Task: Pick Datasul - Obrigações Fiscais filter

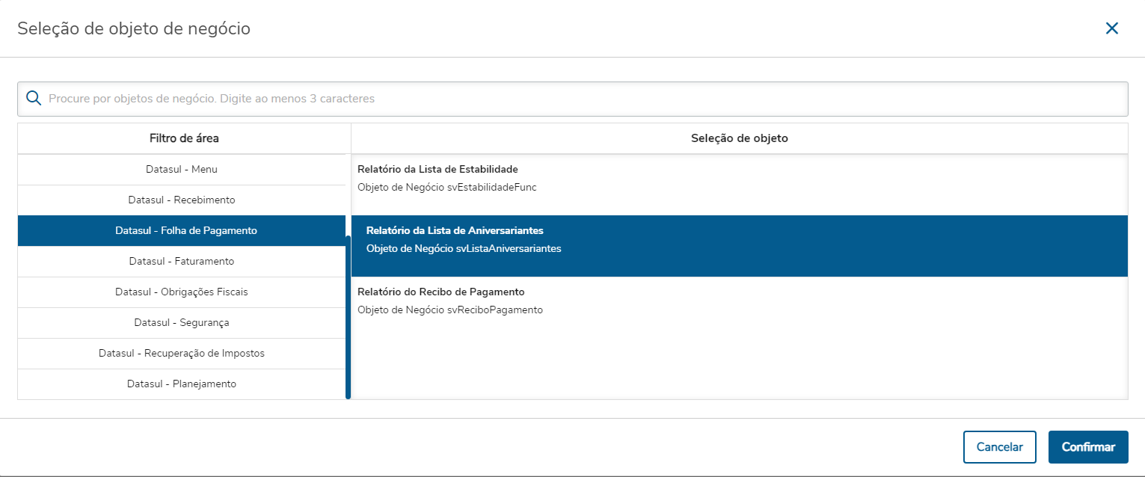Action: point(182,292)
